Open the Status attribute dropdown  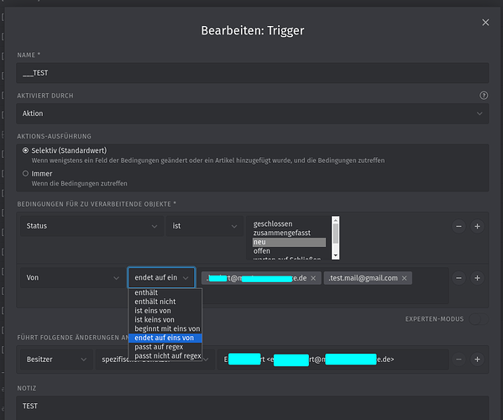92,226
